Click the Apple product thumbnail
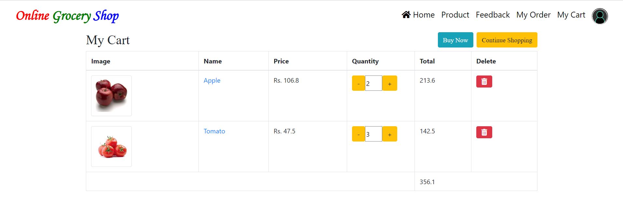Viewport: 623px width, 203px height. [111, 96]
